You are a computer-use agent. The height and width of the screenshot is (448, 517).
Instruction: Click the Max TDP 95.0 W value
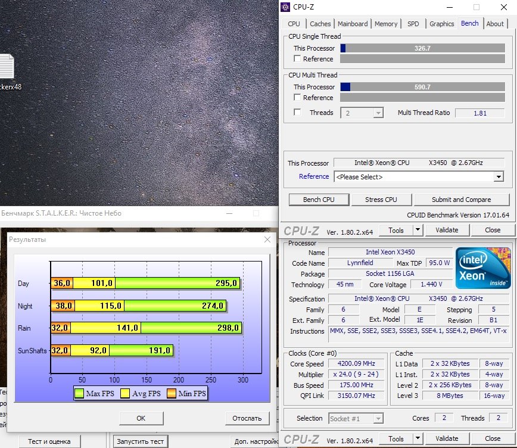[x=439, y=263]
